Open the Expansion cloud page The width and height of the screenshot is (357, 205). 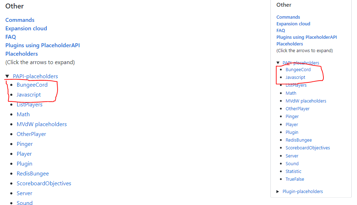coord(26,29)
